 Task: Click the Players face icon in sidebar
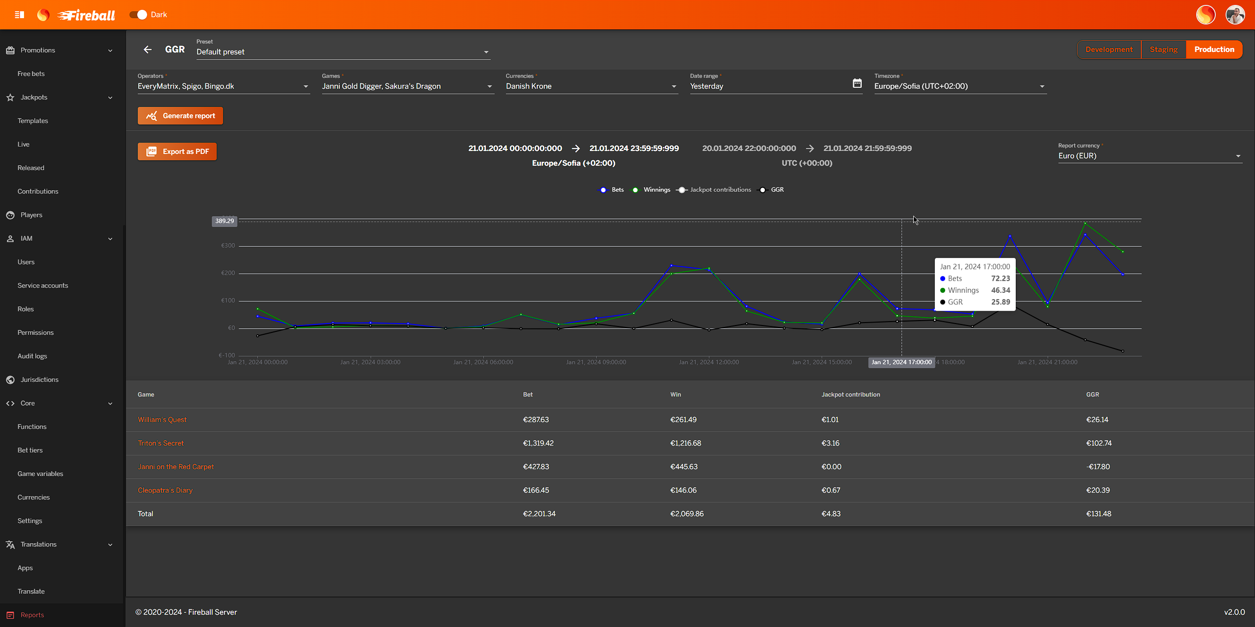pyautogui.click(x=10, y=215)
